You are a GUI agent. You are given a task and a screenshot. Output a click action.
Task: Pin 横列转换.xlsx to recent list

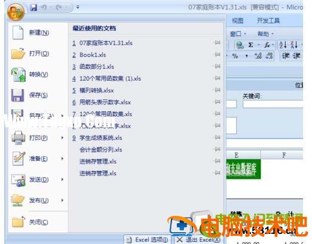coord(217,90)
